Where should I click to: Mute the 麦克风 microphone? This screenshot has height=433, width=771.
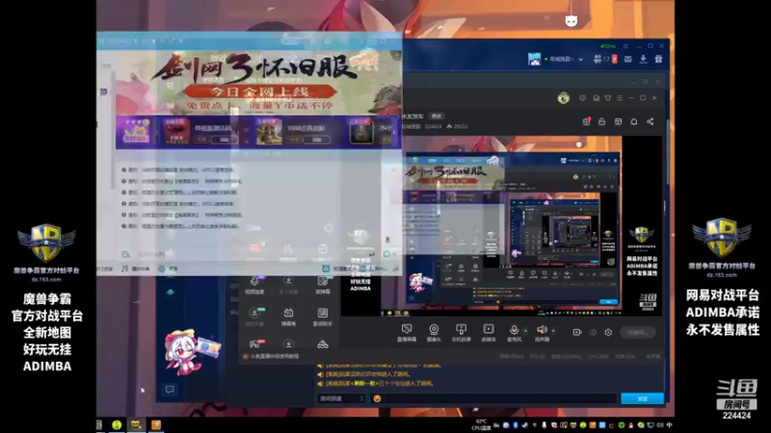point(514,332)
